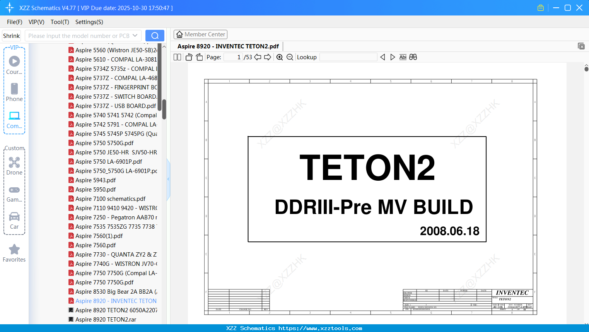The image size is (589, 332).
Task: Click the file list scroll-up arrow
Action: [x=164, y=47]
